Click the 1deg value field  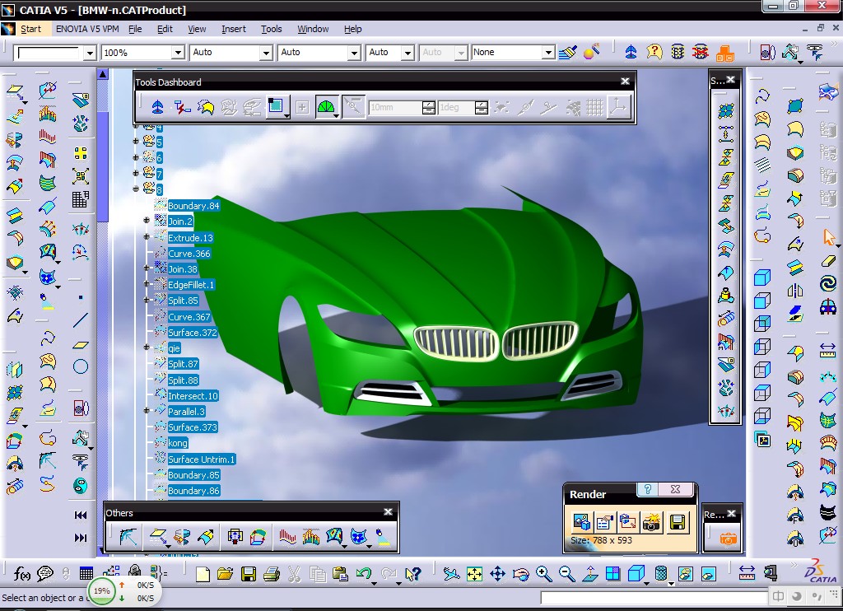tap(456, 108)
